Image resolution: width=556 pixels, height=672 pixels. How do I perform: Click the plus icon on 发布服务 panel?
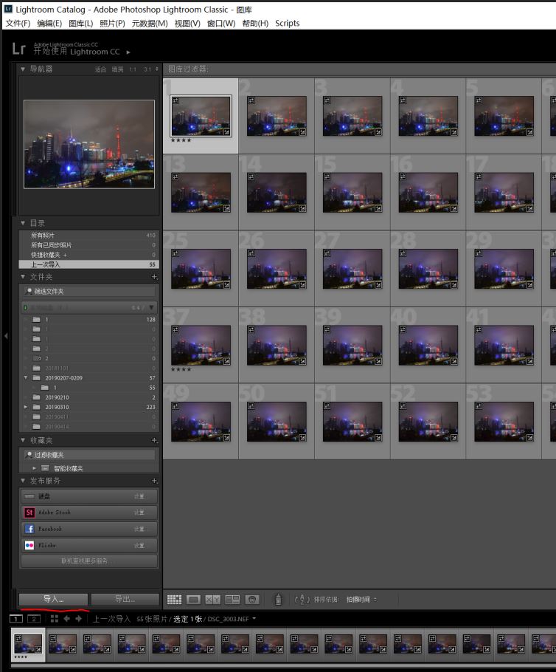click(154, 481)
